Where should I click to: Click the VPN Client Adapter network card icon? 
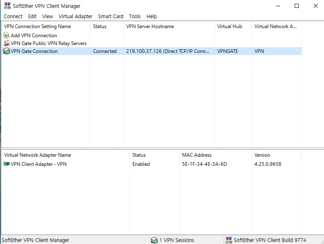pyautogui.click(x=6, y=164)
